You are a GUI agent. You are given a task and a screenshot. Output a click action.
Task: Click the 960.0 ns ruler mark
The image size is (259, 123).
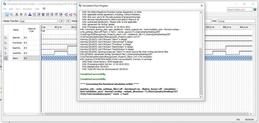(244, 27)
